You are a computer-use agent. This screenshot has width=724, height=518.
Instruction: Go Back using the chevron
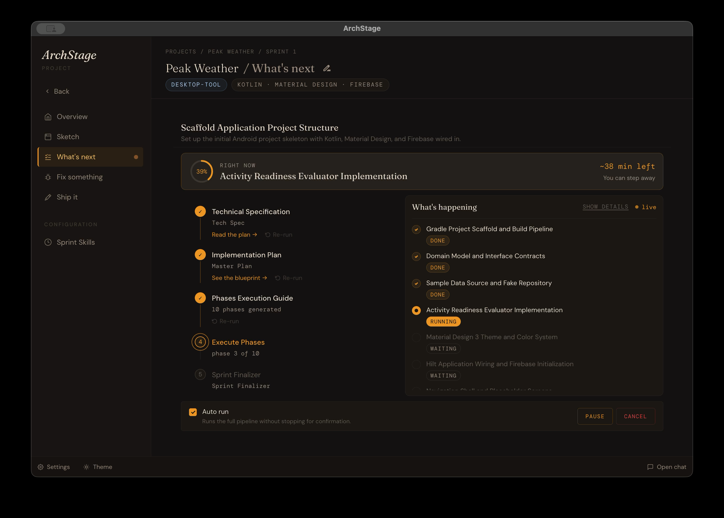pyautogui.click(x=47, y=91)
